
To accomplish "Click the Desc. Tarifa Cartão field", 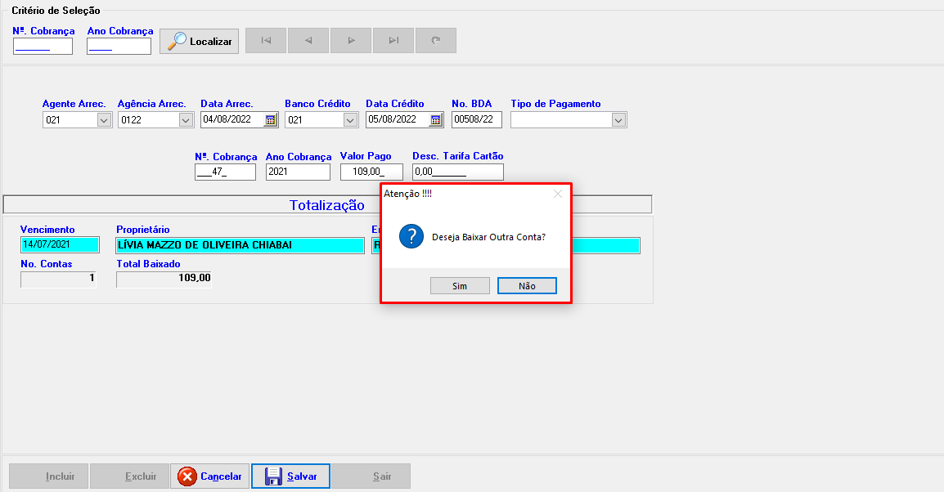I will (x=457, y=172).
